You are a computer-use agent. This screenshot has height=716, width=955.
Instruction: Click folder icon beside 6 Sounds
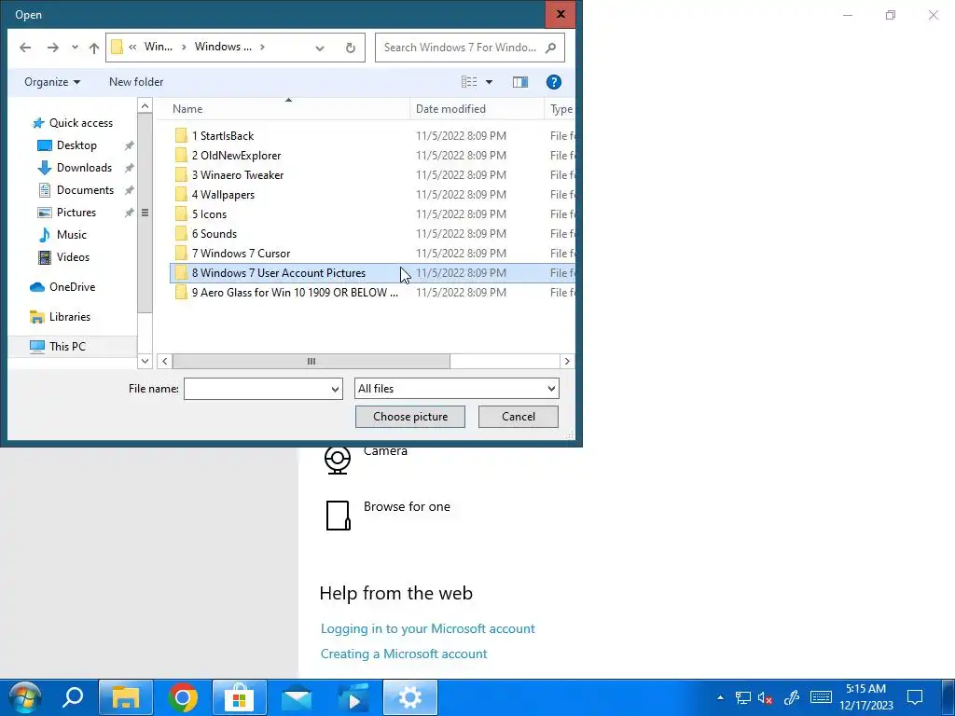[x=181, y=233]
